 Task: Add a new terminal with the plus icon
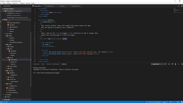pyautogui.click(x=169, y=64)
